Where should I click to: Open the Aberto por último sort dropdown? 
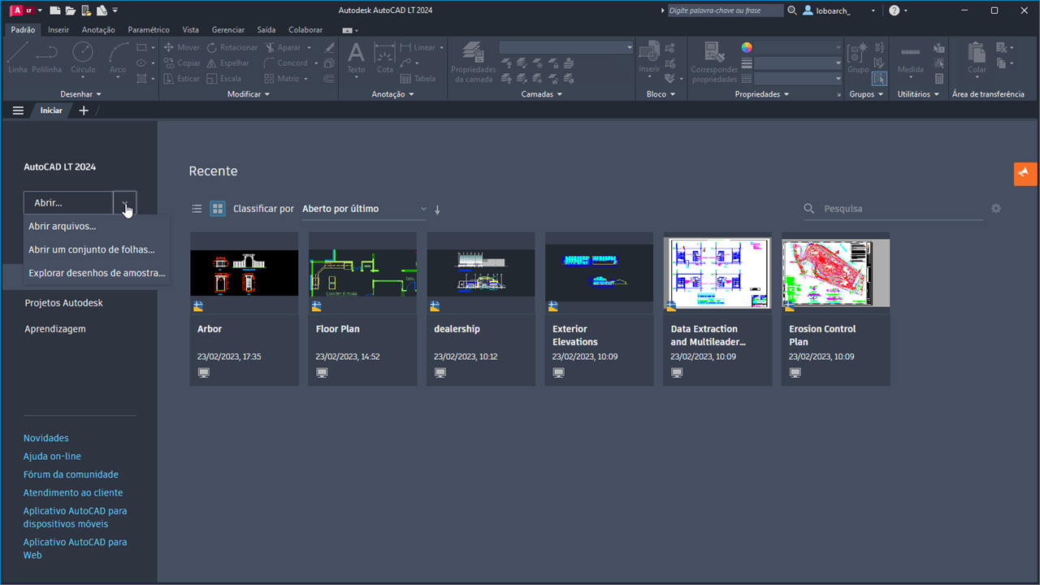364,209
